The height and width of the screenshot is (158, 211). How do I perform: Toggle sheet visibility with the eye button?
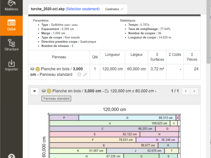[x=34, y=91]
